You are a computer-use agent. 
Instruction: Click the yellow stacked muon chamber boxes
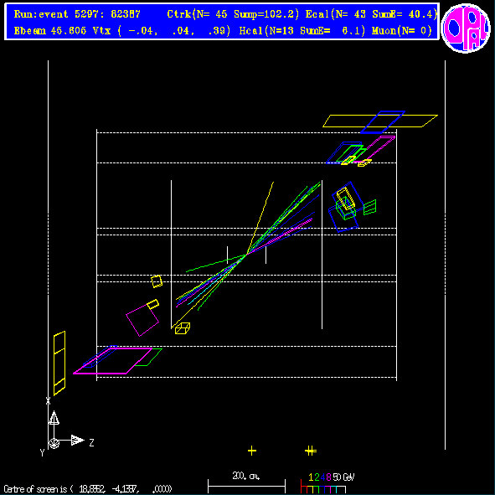tap(59, 363)
